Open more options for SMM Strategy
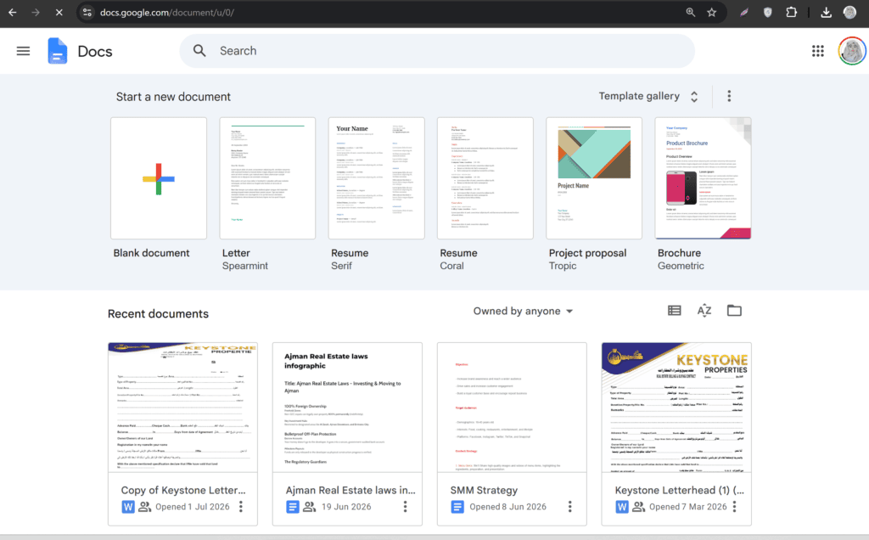This screenshot has width=869, height=540. (x=569, y=506)
